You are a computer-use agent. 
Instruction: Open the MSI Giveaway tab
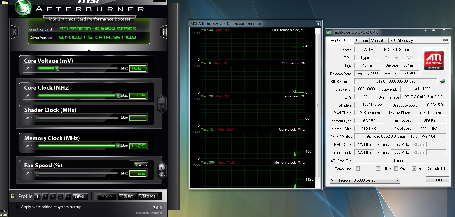pyautogui.click(x=401, y=40)
